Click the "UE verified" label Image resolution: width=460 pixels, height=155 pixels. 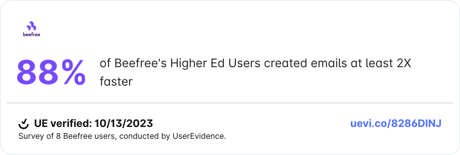pos(63,123)
